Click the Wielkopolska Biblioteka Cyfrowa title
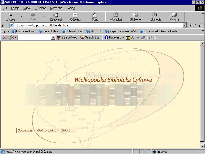This screenshot has width=205, height=154. click(x=113, y=80)
